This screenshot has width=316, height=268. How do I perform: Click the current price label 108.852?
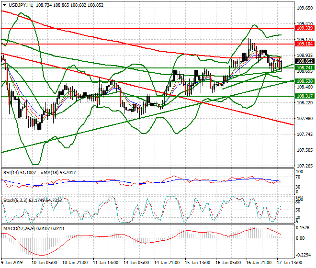[x=305, y=61]
